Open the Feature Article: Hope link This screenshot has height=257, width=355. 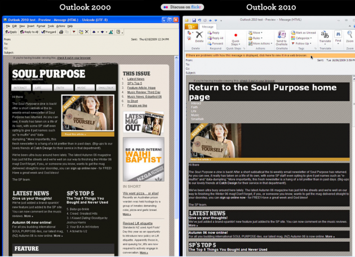point(141,88)
